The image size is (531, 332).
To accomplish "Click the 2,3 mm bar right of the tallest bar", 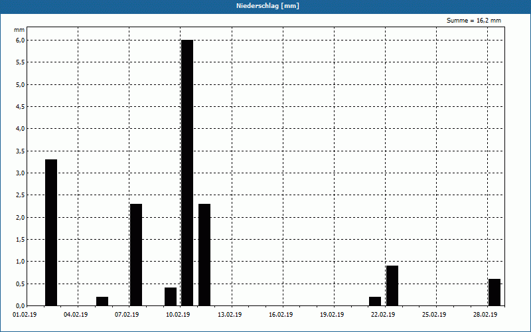I will coord(204,255).
